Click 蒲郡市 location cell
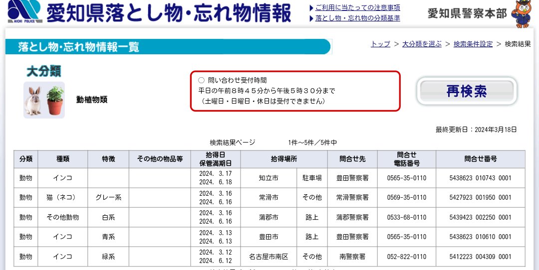The width and height of the screenshot is (539, 270). (269, 217)
